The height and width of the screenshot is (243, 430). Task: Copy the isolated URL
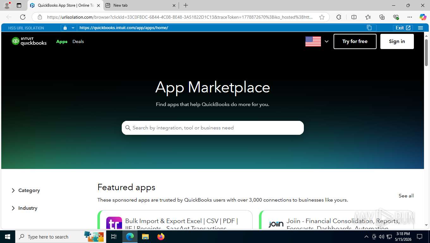(369, 28)
